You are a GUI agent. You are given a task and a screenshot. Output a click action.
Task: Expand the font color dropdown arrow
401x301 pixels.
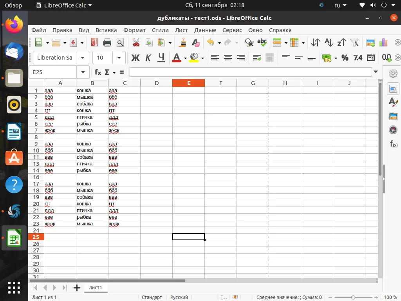186,58
